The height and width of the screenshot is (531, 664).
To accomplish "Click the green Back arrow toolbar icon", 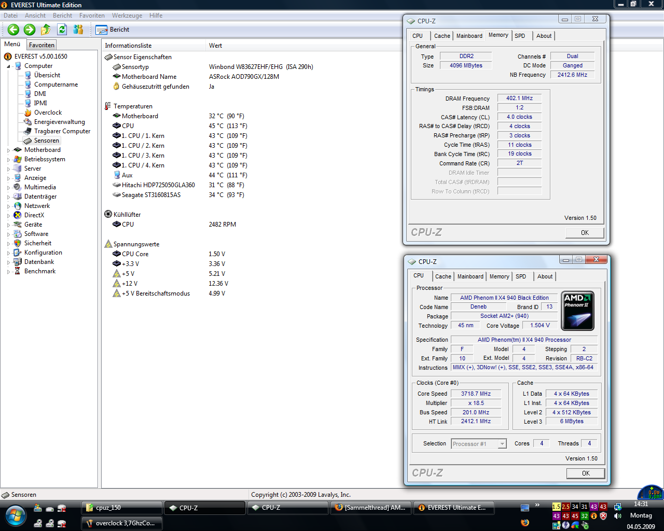I will tap(13, 30).
